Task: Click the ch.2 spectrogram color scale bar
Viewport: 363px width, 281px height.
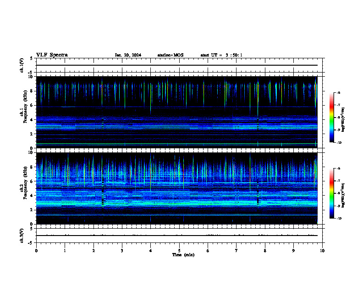Action: tap(331, 193)
